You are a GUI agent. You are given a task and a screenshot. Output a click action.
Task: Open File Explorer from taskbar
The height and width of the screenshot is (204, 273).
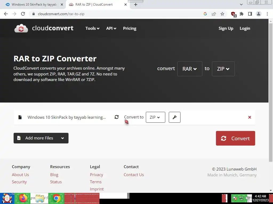point(39,198)
